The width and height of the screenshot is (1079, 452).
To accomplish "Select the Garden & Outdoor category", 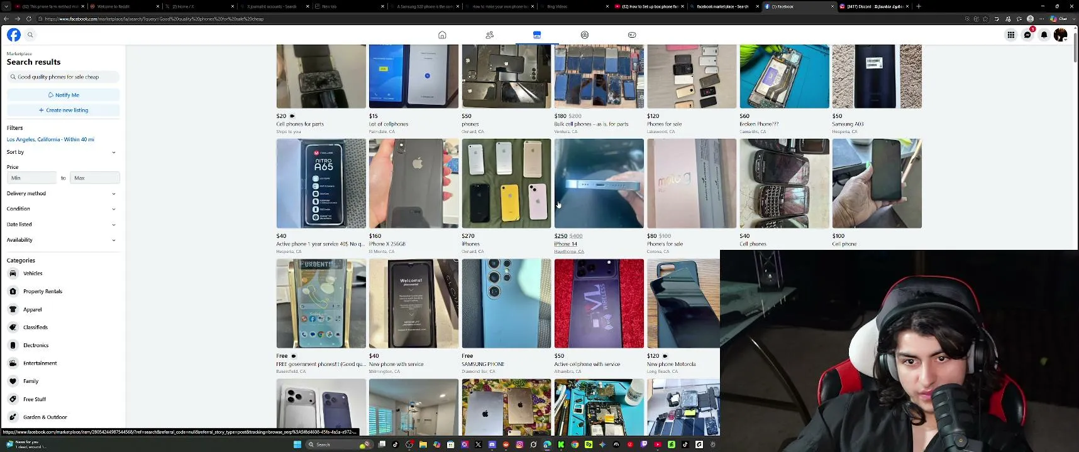I will (63, 417).
